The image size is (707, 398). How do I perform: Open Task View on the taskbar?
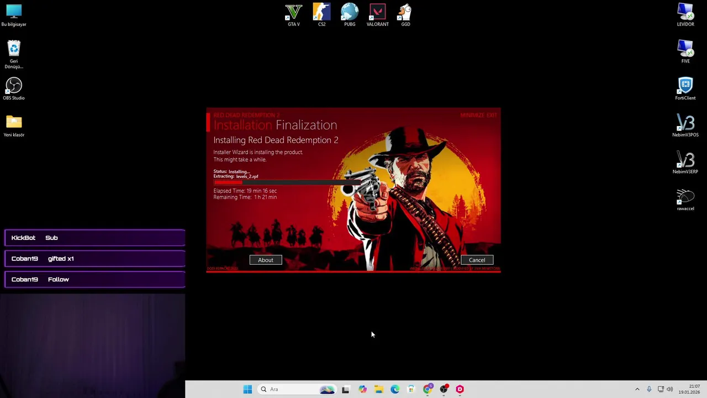coord(345,389)
